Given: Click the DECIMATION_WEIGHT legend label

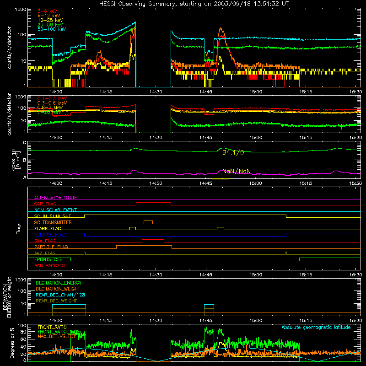Looking at the screenshot, I should 58,289.
